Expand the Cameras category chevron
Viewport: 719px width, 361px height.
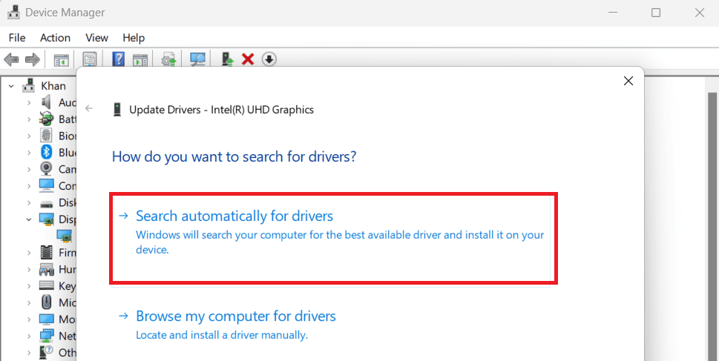(x=29, y=169)
